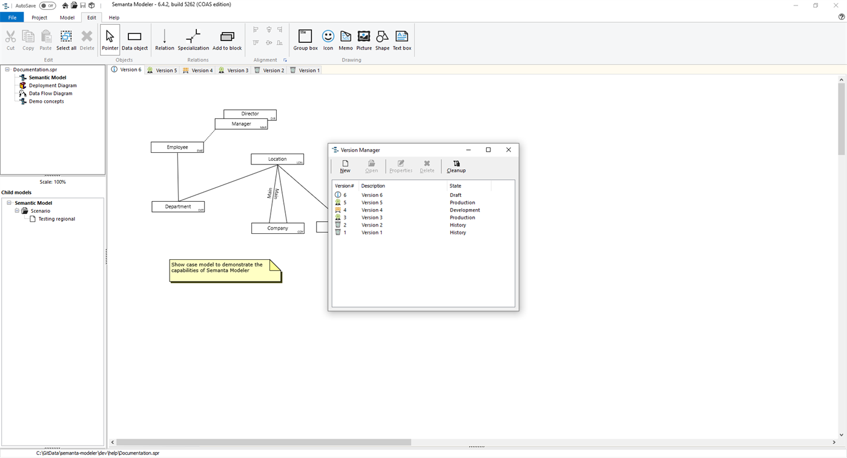This screenshot has height=458, width=847.
Task: Activate the Relation drawing tool
Action: (x=164, y=38)
